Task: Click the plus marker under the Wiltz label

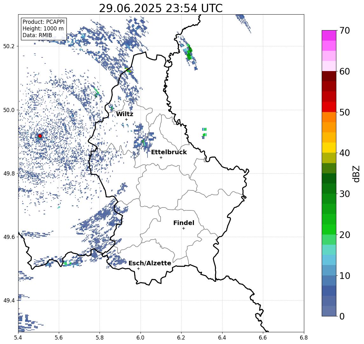Action: pyautogui.click(x=126, y=119)
